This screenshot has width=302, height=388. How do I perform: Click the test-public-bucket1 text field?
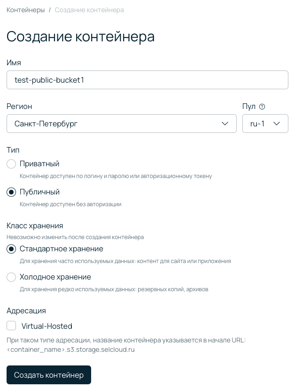point(147,80)
